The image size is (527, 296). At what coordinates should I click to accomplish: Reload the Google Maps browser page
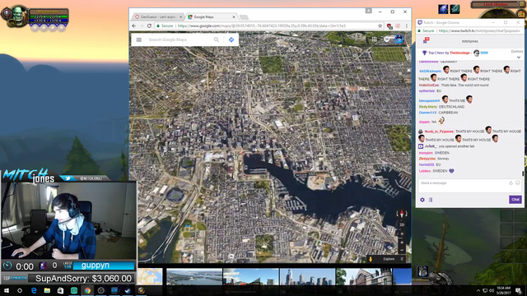[x=149, y=25]
